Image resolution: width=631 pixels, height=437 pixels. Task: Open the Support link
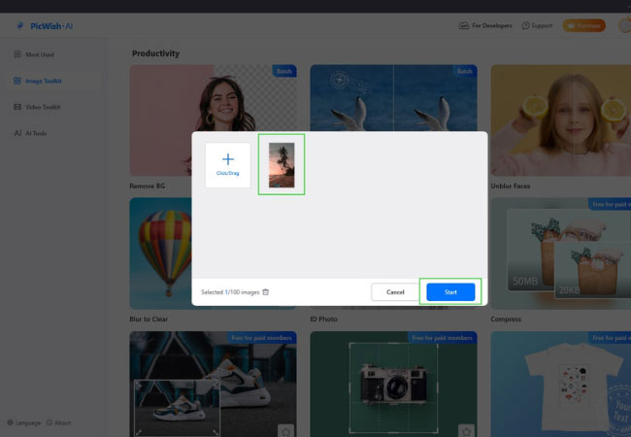(x=537, y=25)
